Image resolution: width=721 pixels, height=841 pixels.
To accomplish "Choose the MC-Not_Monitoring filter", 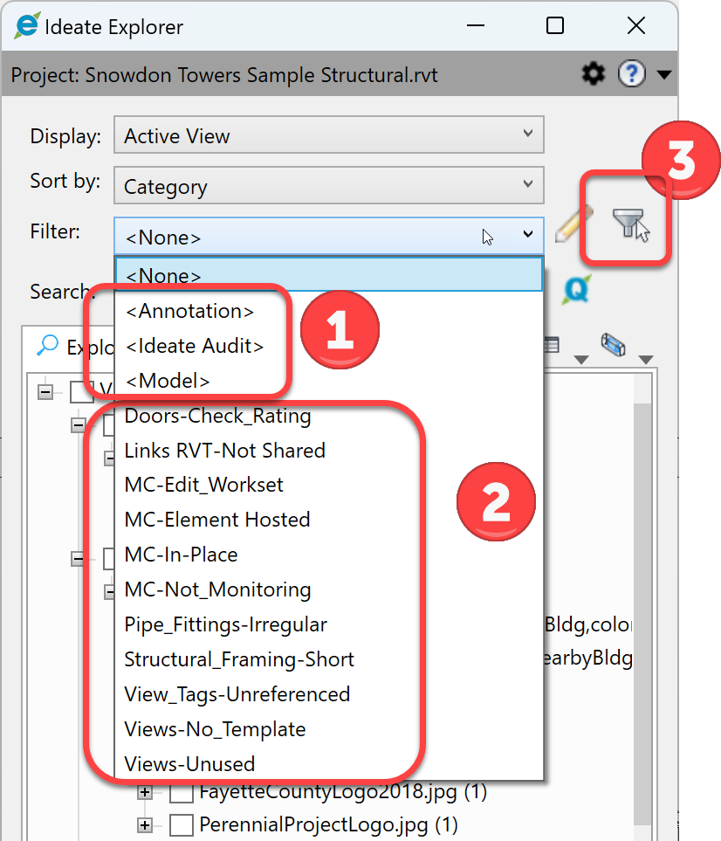I will pos(329,589).
